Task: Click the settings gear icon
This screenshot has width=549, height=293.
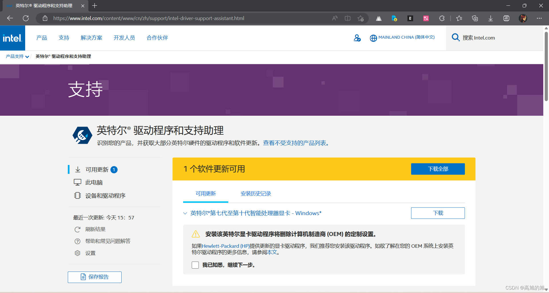Action: [x=78, y=253]
